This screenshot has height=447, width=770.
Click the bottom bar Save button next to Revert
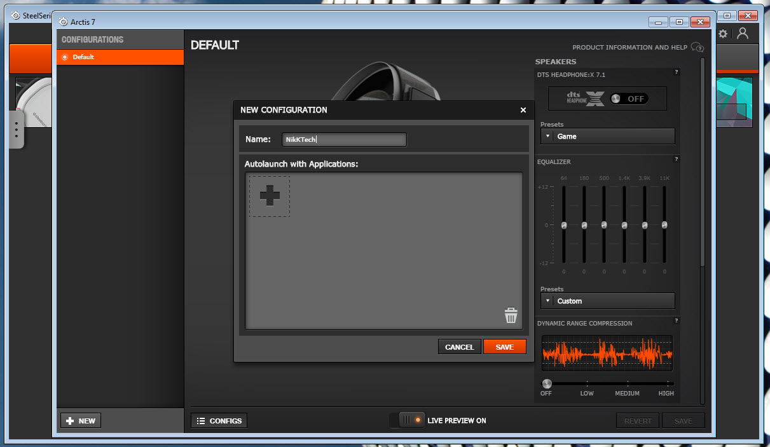coord(684,421)
